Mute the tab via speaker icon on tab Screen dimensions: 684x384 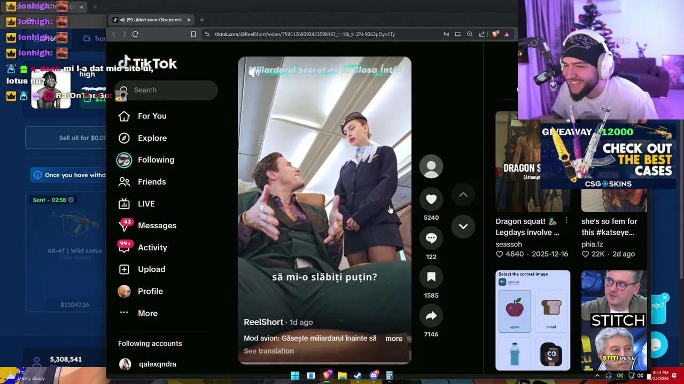(x=122, y=20)
